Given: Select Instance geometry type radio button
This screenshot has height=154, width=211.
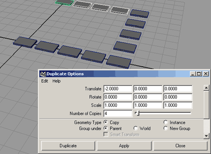Looking at the screenshot, I should pyautogui.click(x=166, y=122).
